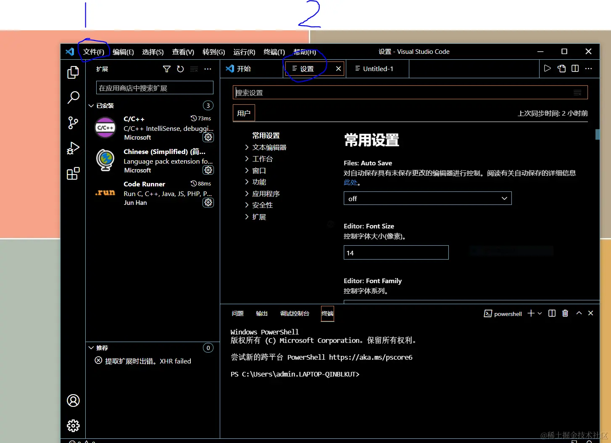Image resolution: width=611 pixels, height=443 pixels.
Task: Split the editor to the right
Action: click(575, 69)
